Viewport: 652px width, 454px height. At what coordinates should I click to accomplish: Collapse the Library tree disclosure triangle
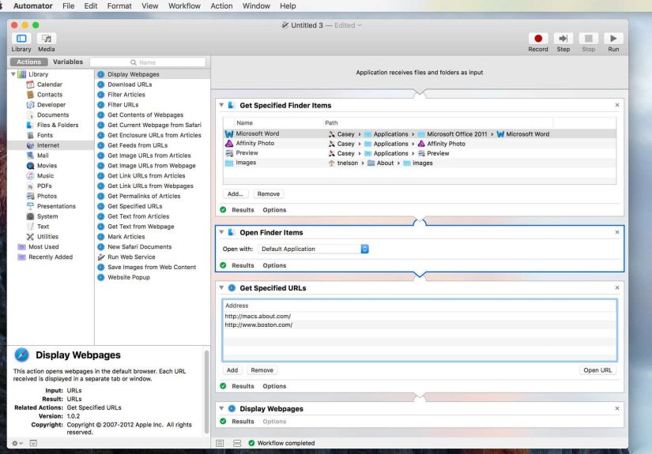(13, 74)
